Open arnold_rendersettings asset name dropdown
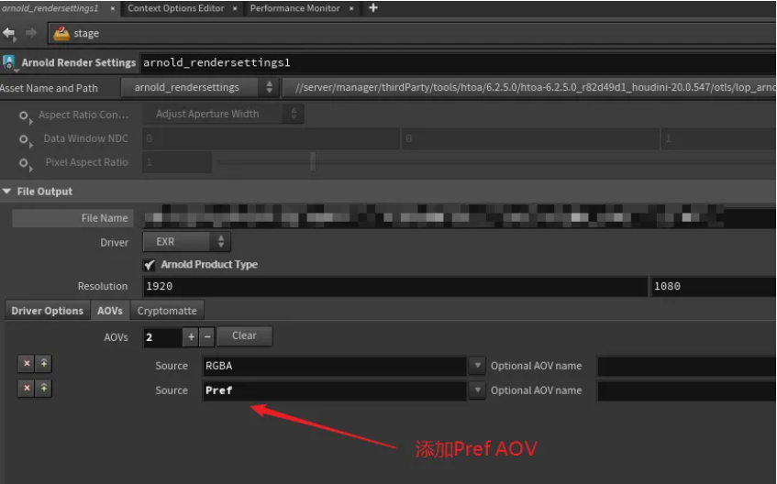 (200, 88)
